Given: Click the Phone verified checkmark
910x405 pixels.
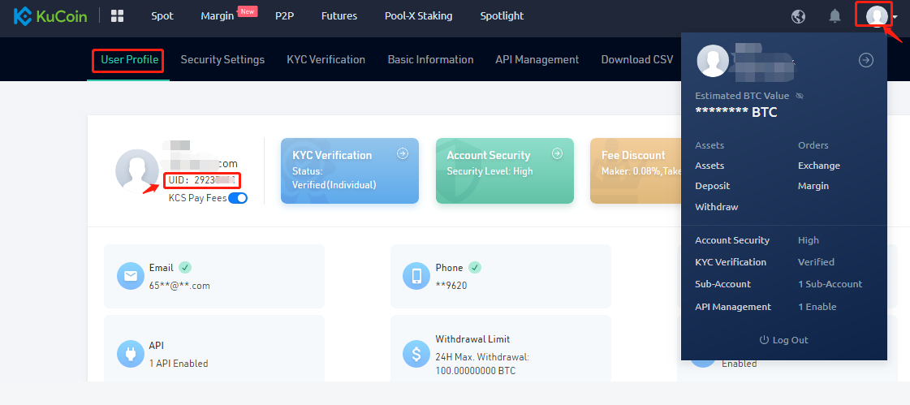Looking at the screenshot, I should (x=475, y=268).
